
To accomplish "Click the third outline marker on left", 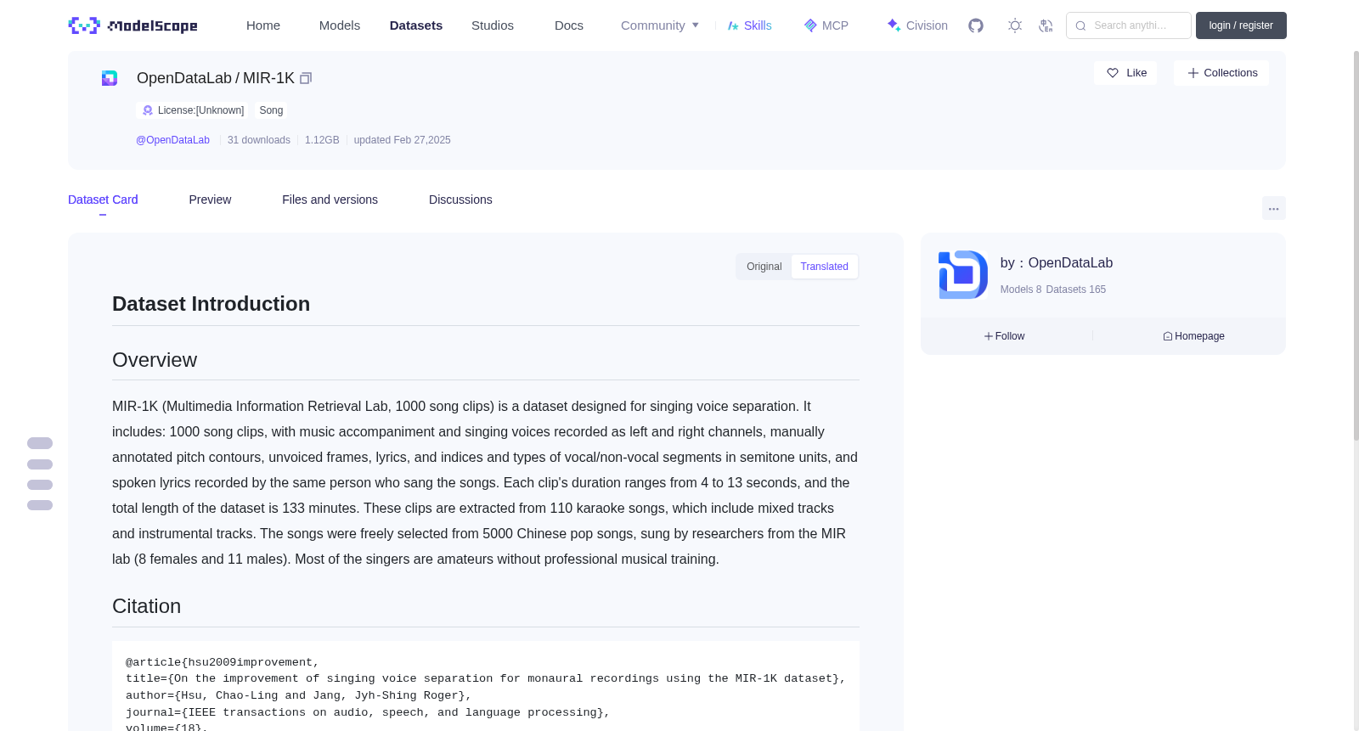I will tap(40, 485).
